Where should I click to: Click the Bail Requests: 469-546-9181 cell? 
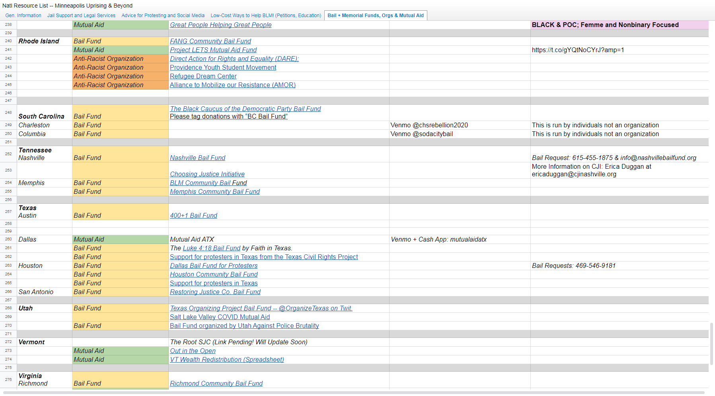pyautogui.click(x=620, y=265)
